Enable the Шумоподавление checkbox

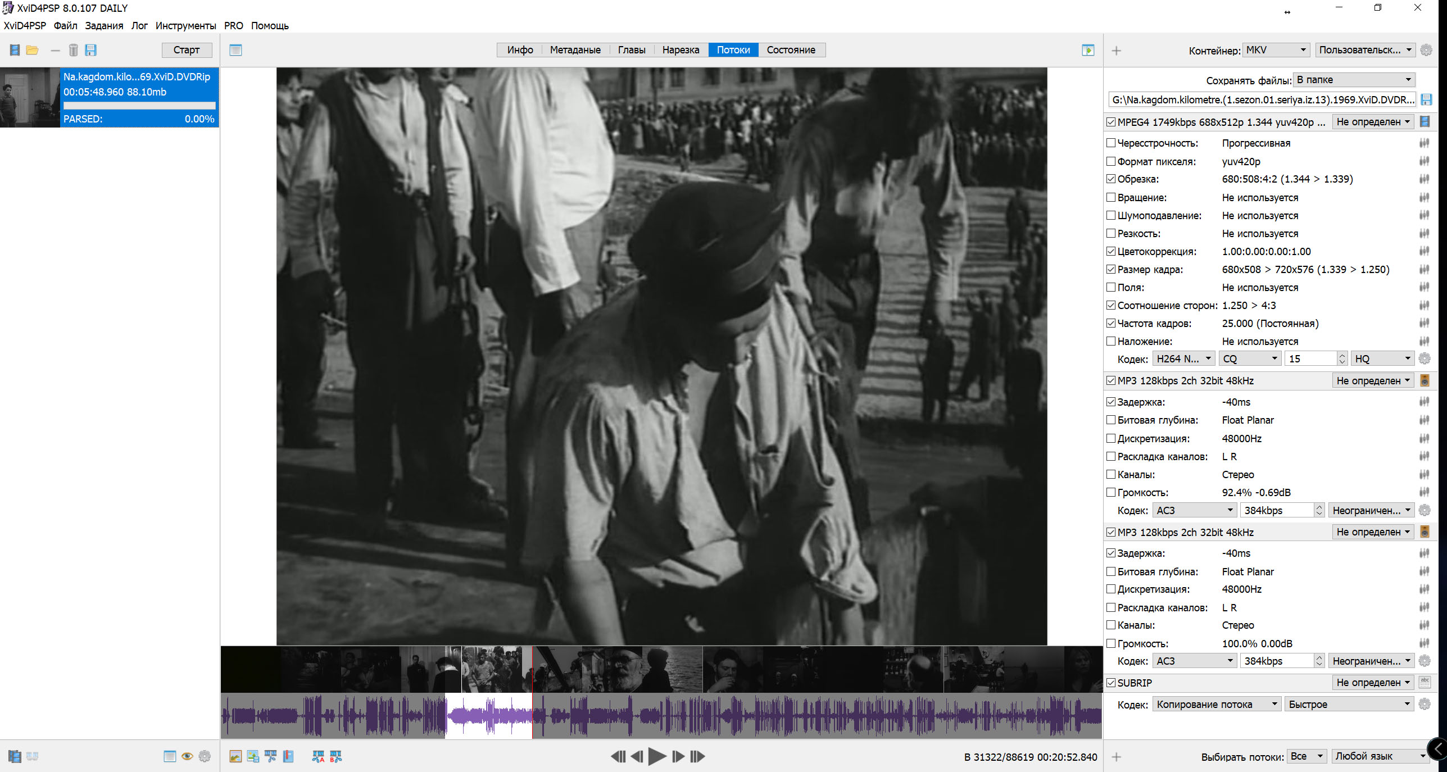pyautogui.click(x=1111, y=215)
